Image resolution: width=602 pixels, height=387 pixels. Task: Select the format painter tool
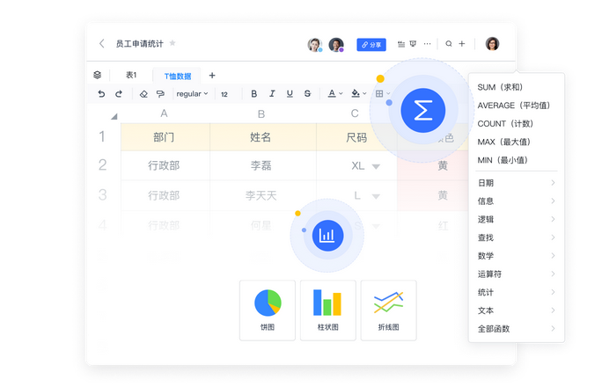pos(160,94)
